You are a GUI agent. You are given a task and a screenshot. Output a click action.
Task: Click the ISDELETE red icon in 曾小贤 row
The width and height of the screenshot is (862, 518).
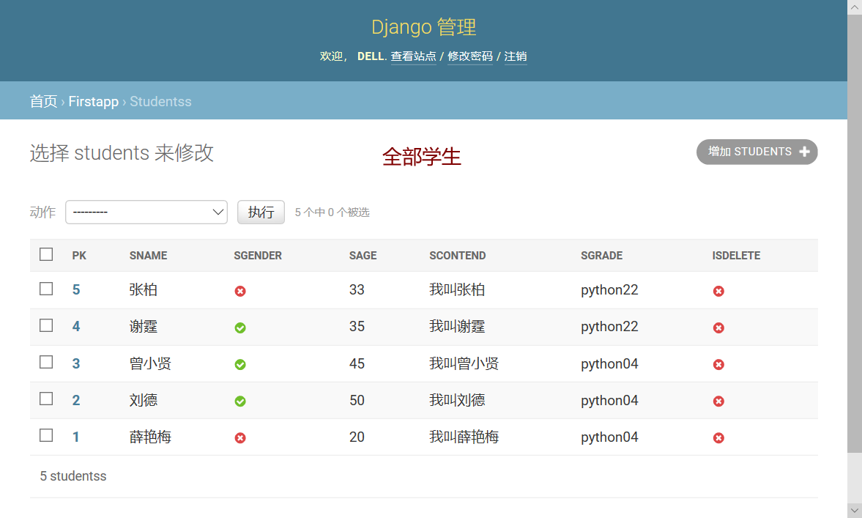(718, 365)
